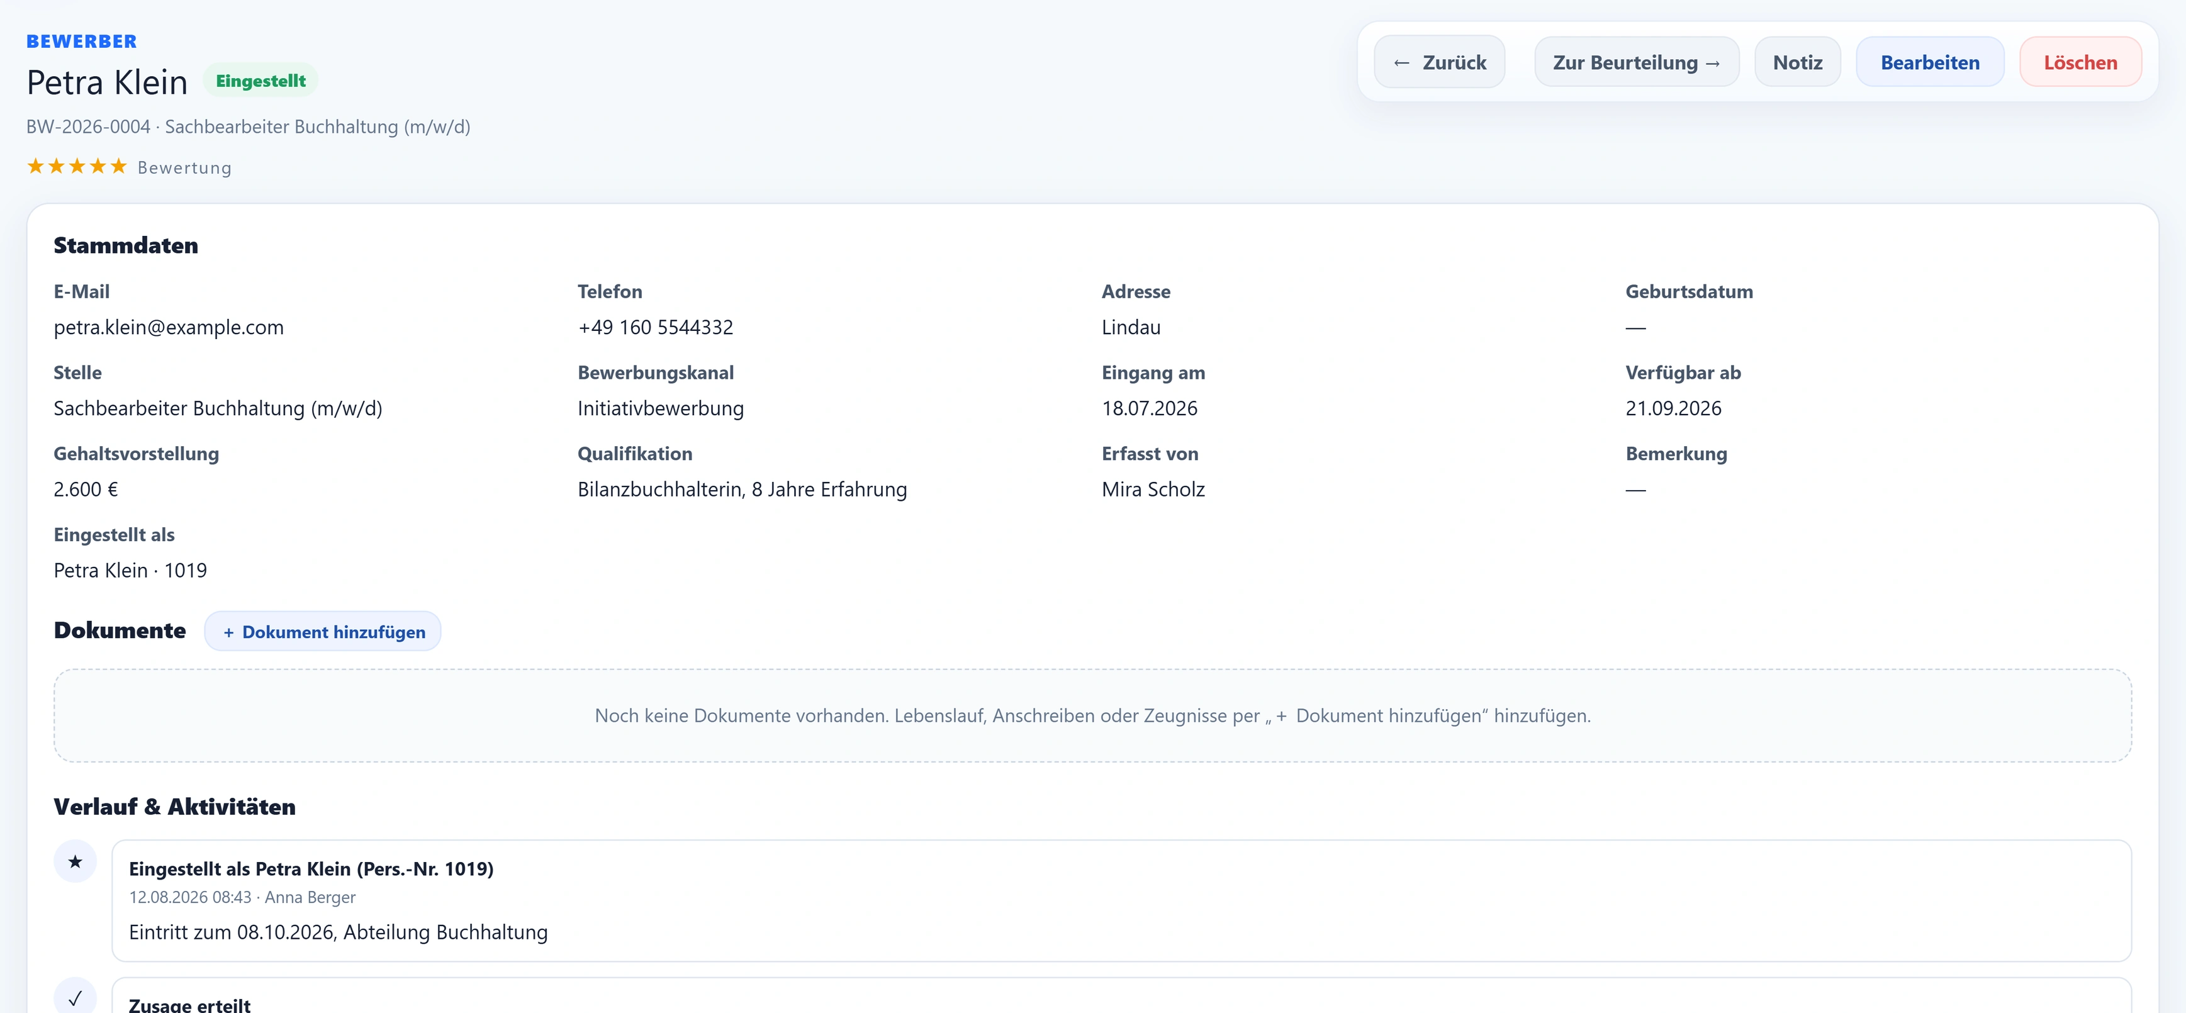This screenshot has width=2186, height=1013.
Task: Click the checkmark icon beside Zusage erteilt
Action: (x=76, y=997)
